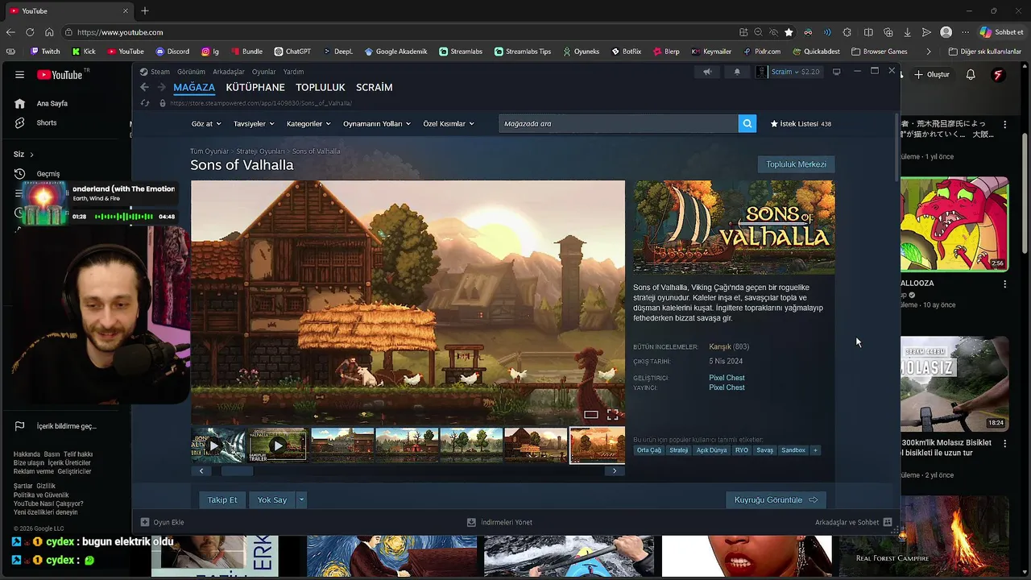Open Scraim account wallet dropdown
The image size is (1031, 580).
pyautogui.click(x=787, y=72)
